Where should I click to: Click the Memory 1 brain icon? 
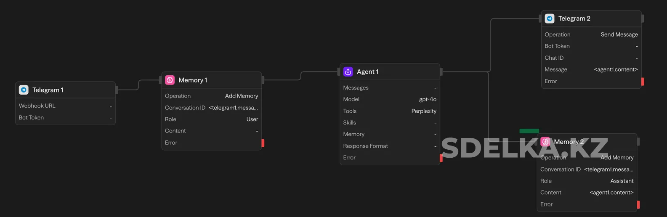(170, 80)
